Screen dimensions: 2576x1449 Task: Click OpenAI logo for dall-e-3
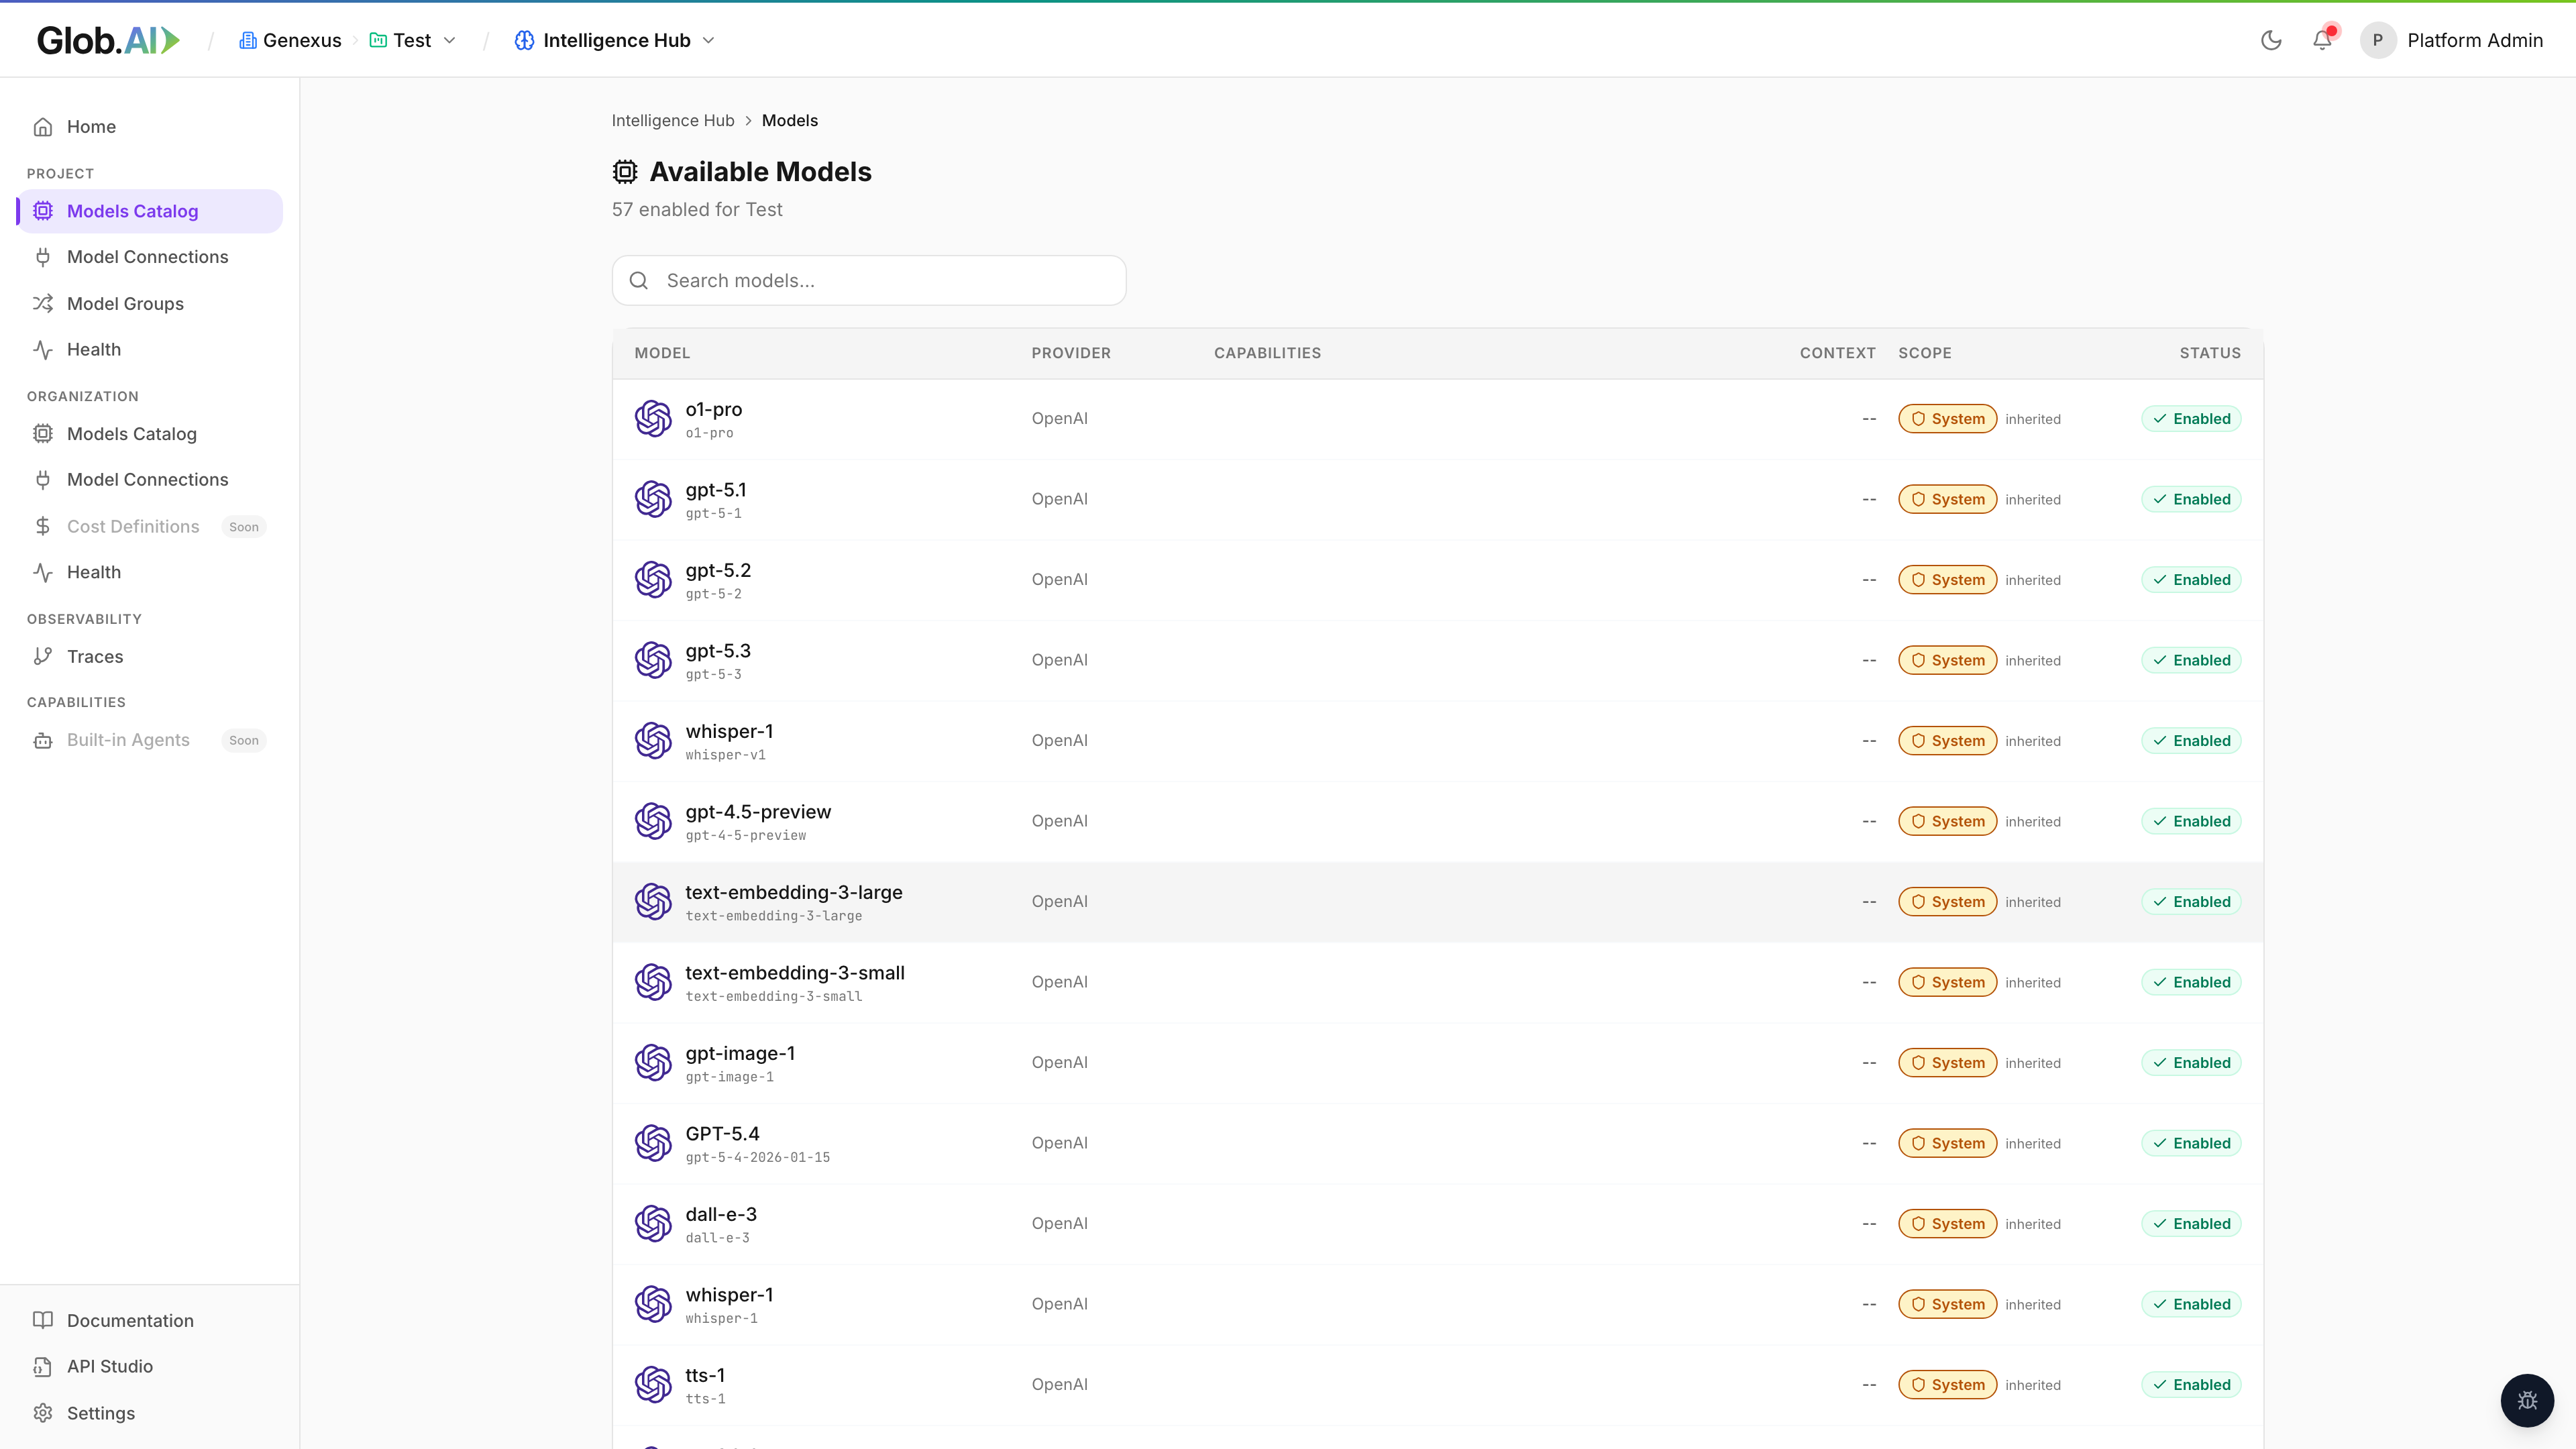click(x=653, y=1223)
